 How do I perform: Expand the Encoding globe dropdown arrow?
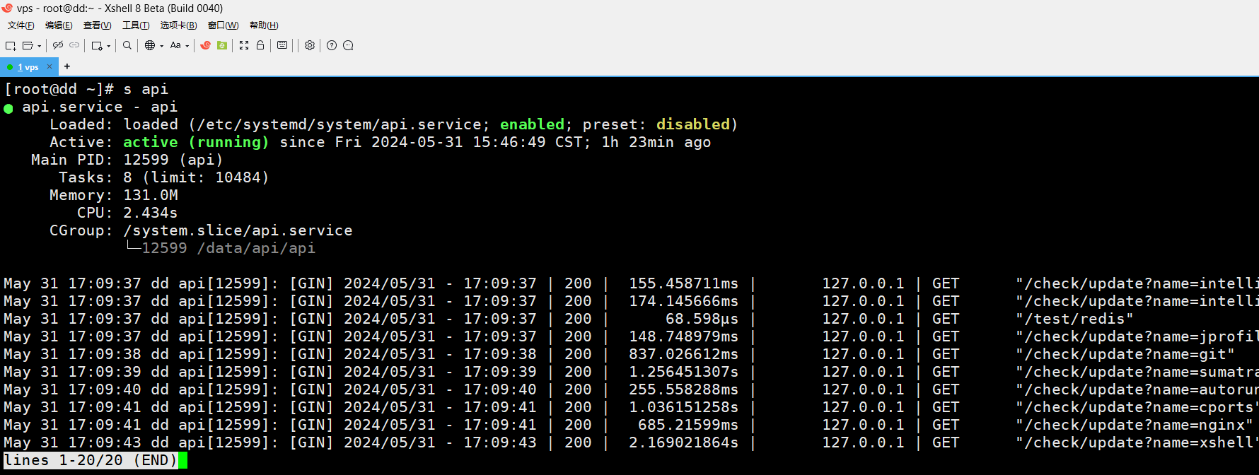click(x=162, y=46)
